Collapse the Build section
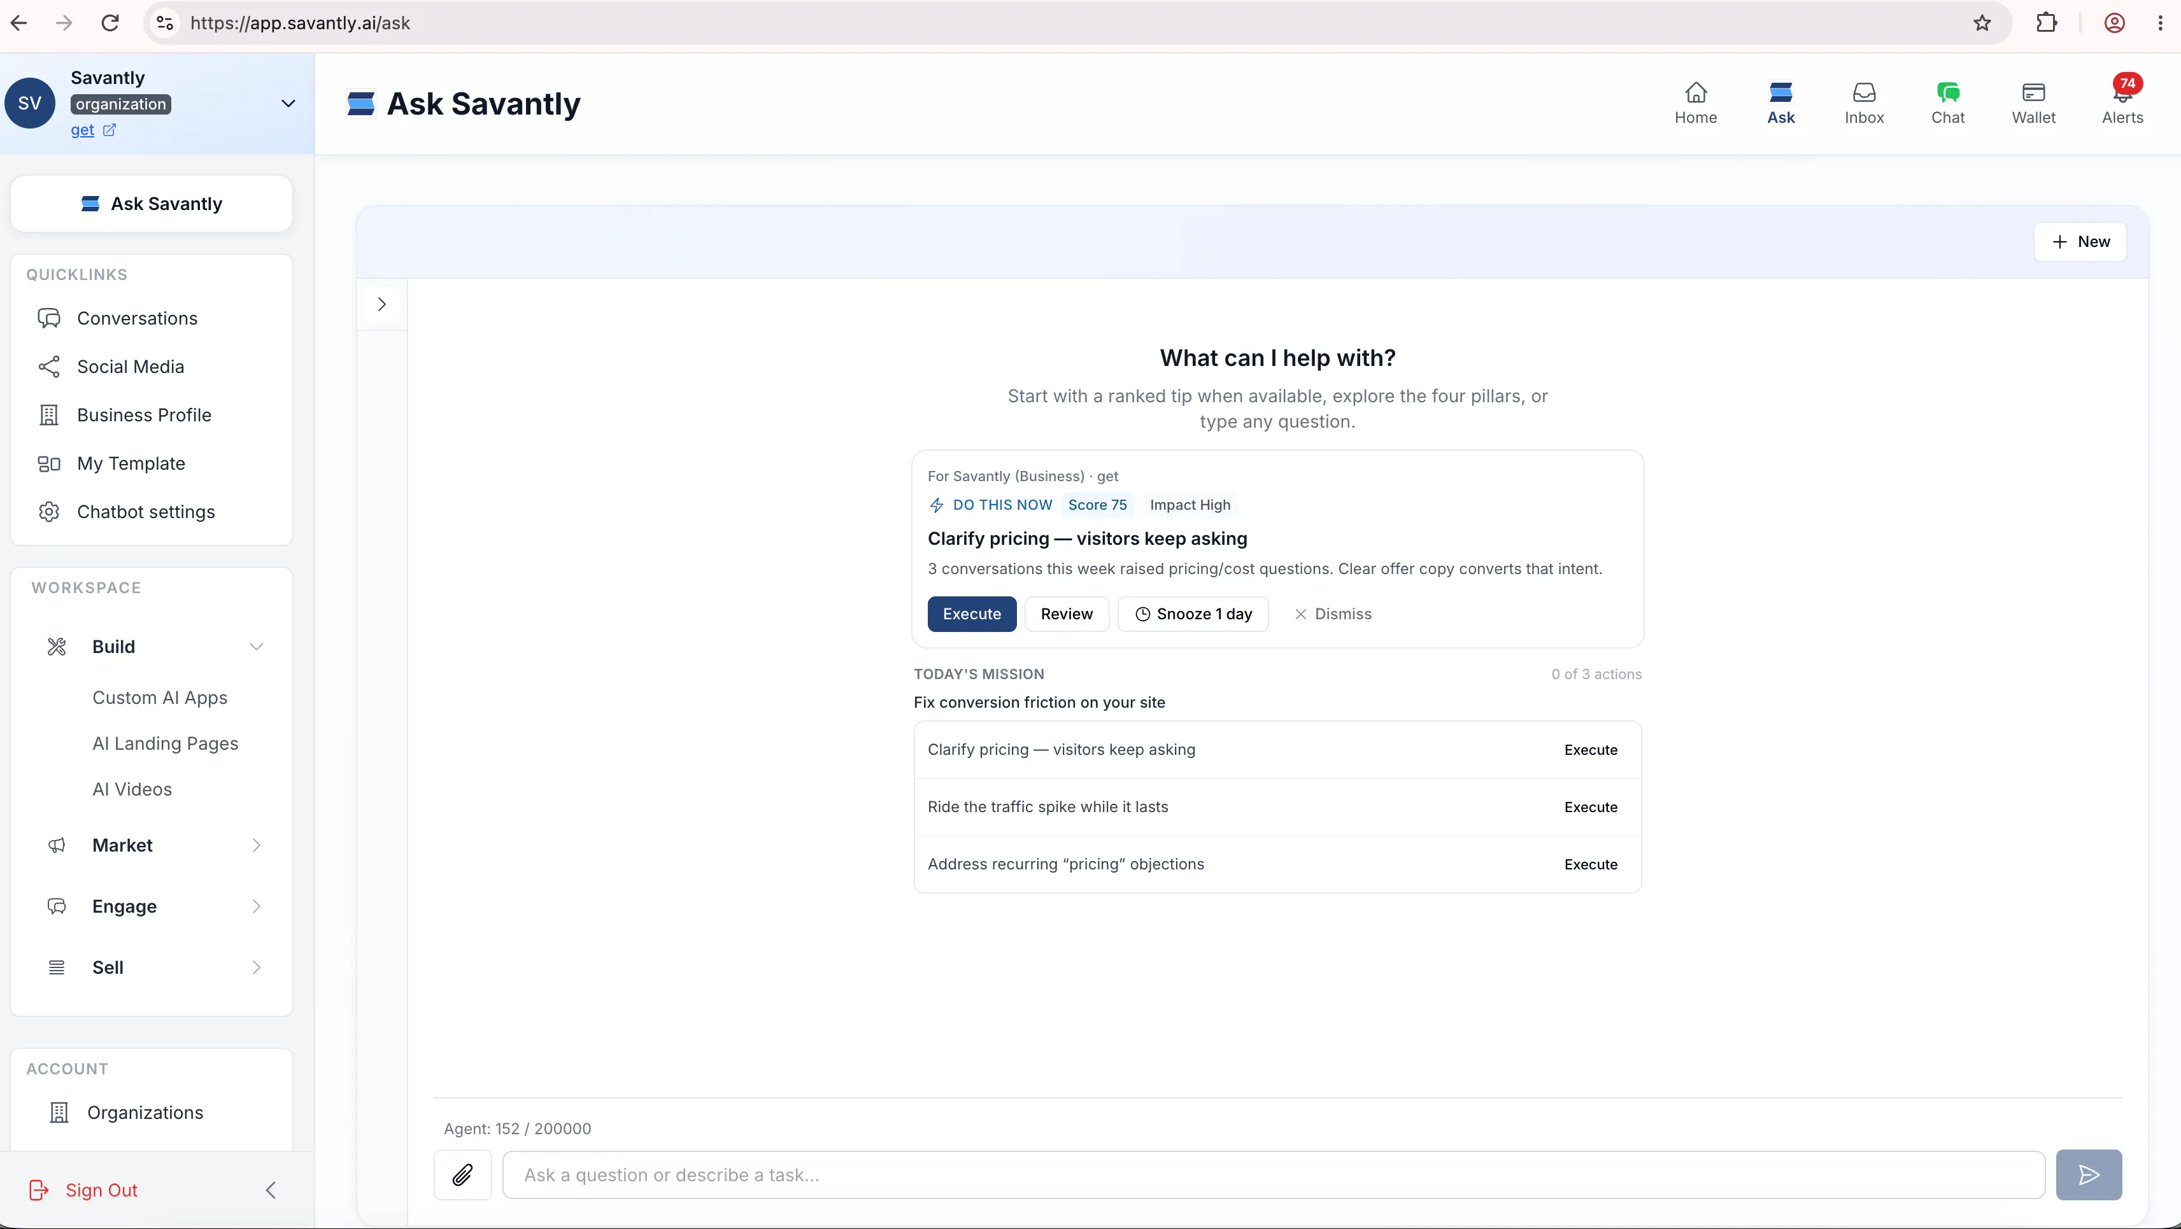Image resolution: width=2181 pixels, height=1229 pixels. tap(256, 647)
